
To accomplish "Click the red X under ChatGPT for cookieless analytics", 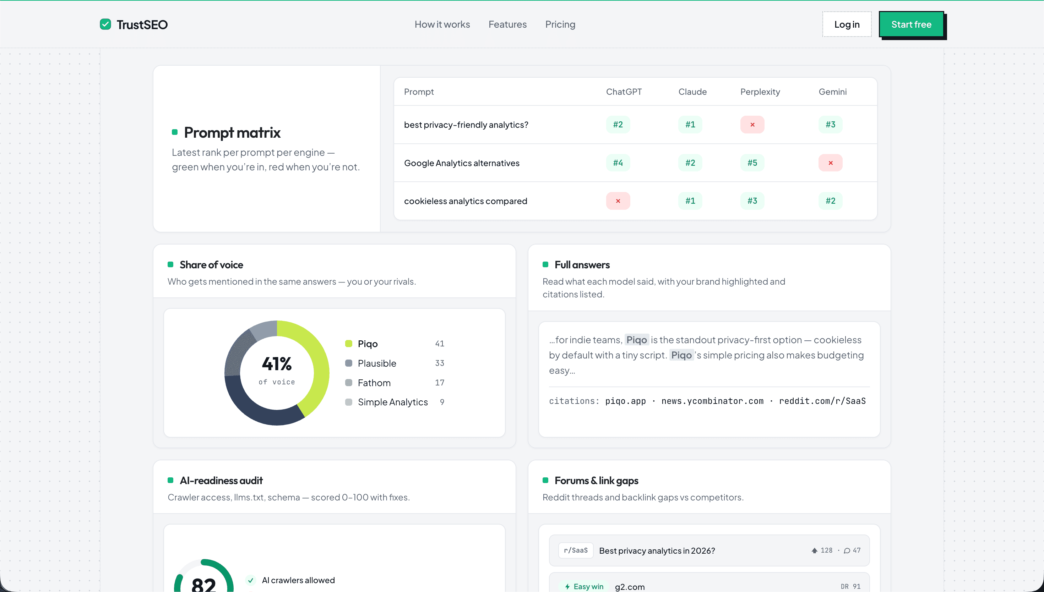I will pos(618,201).
